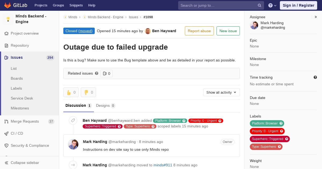Viewport: 322px width, 169px height.
Task: Click the search magnifier icon
Action: coord(259,5)
